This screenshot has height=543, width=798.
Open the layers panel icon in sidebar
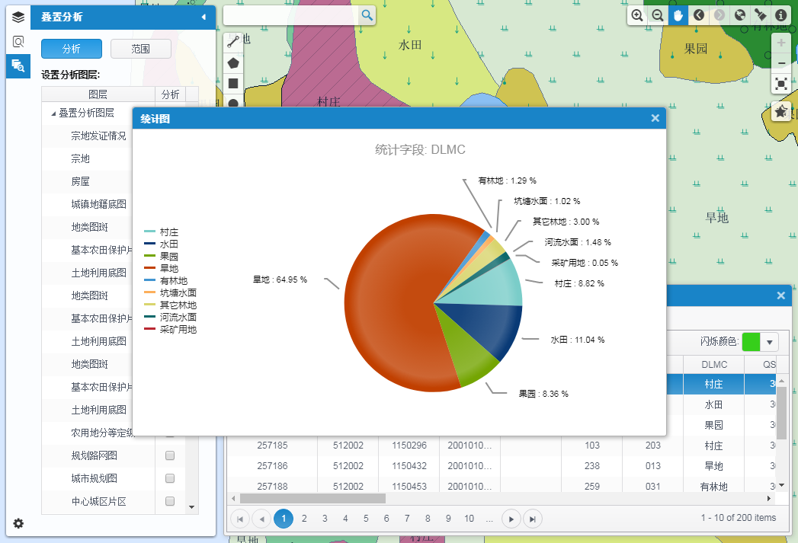[18, 18]
